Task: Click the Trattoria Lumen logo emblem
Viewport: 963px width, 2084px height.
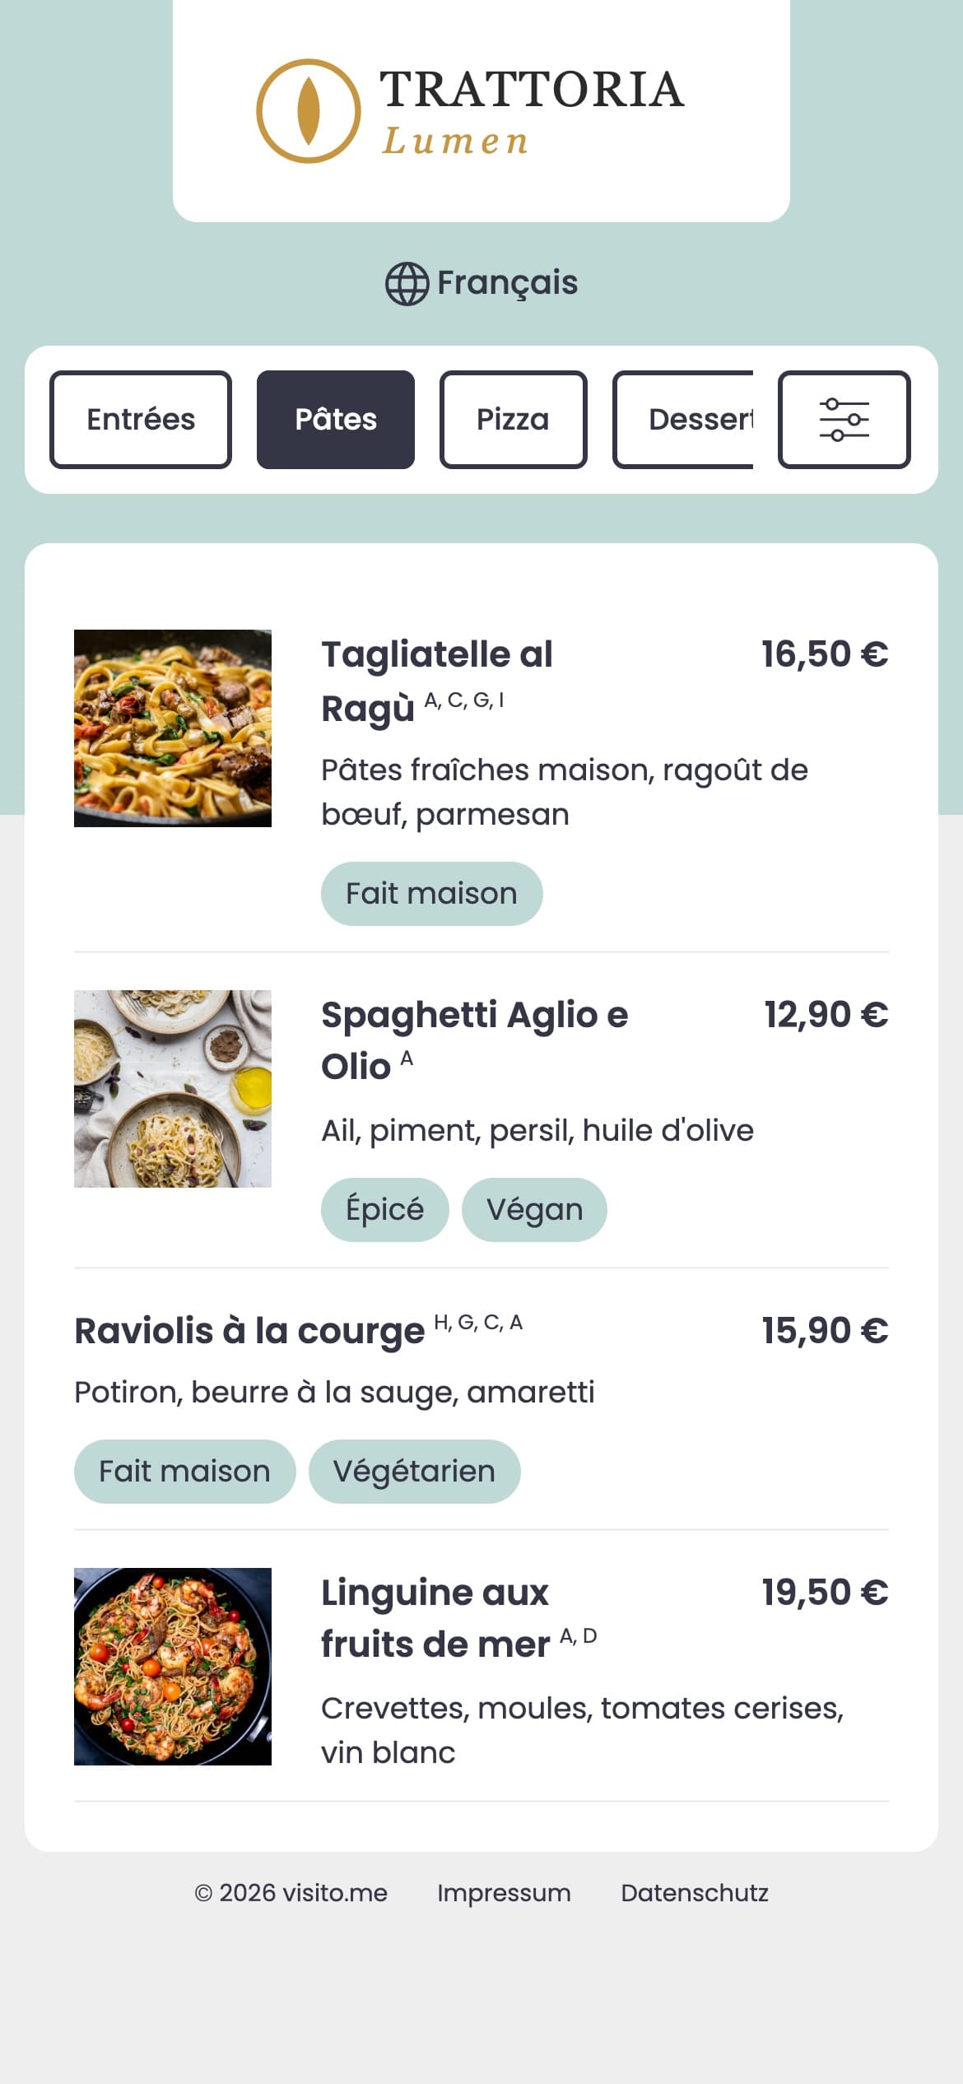Action: (309, 111)
